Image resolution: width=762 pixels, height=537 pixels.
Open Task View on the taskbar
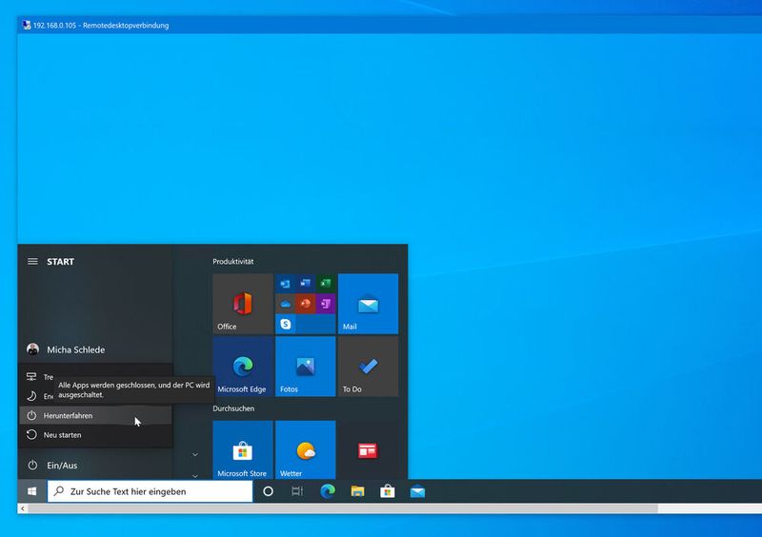click(x=297, y=491)
